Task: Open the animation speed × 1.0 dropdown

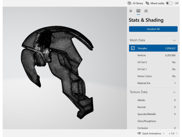Action: click(173, 134)
